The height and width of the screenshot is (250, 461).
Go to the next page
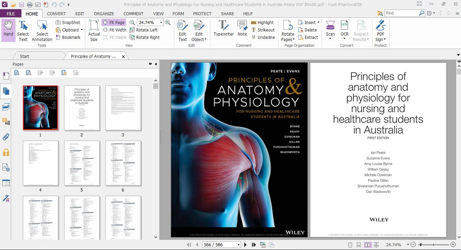[x=245, y=245]
